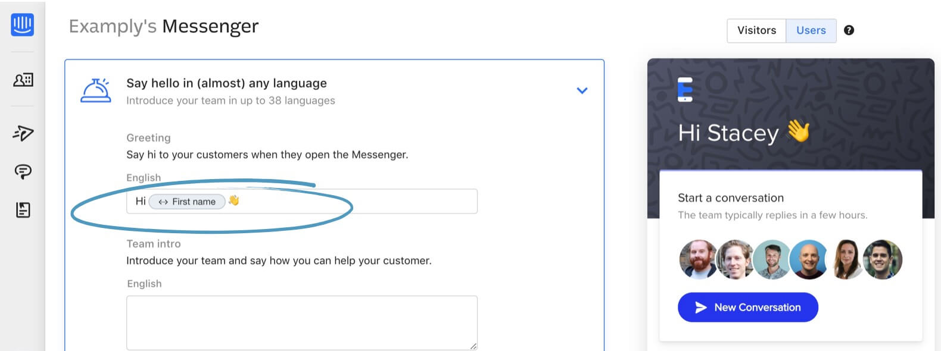This screenshot has width=941, height=351.
Task: Click the service bell icon
Action: [x=96, y=91]
